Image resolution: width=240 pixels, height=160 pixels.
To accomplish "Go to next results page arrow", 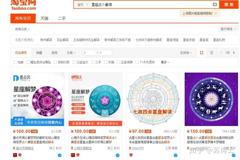I will point(234,53).
